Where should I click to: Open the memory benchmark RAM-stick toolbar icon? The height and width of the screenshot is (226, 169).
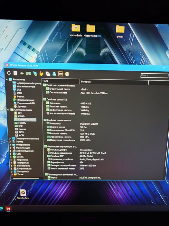[x=28, y=73]
